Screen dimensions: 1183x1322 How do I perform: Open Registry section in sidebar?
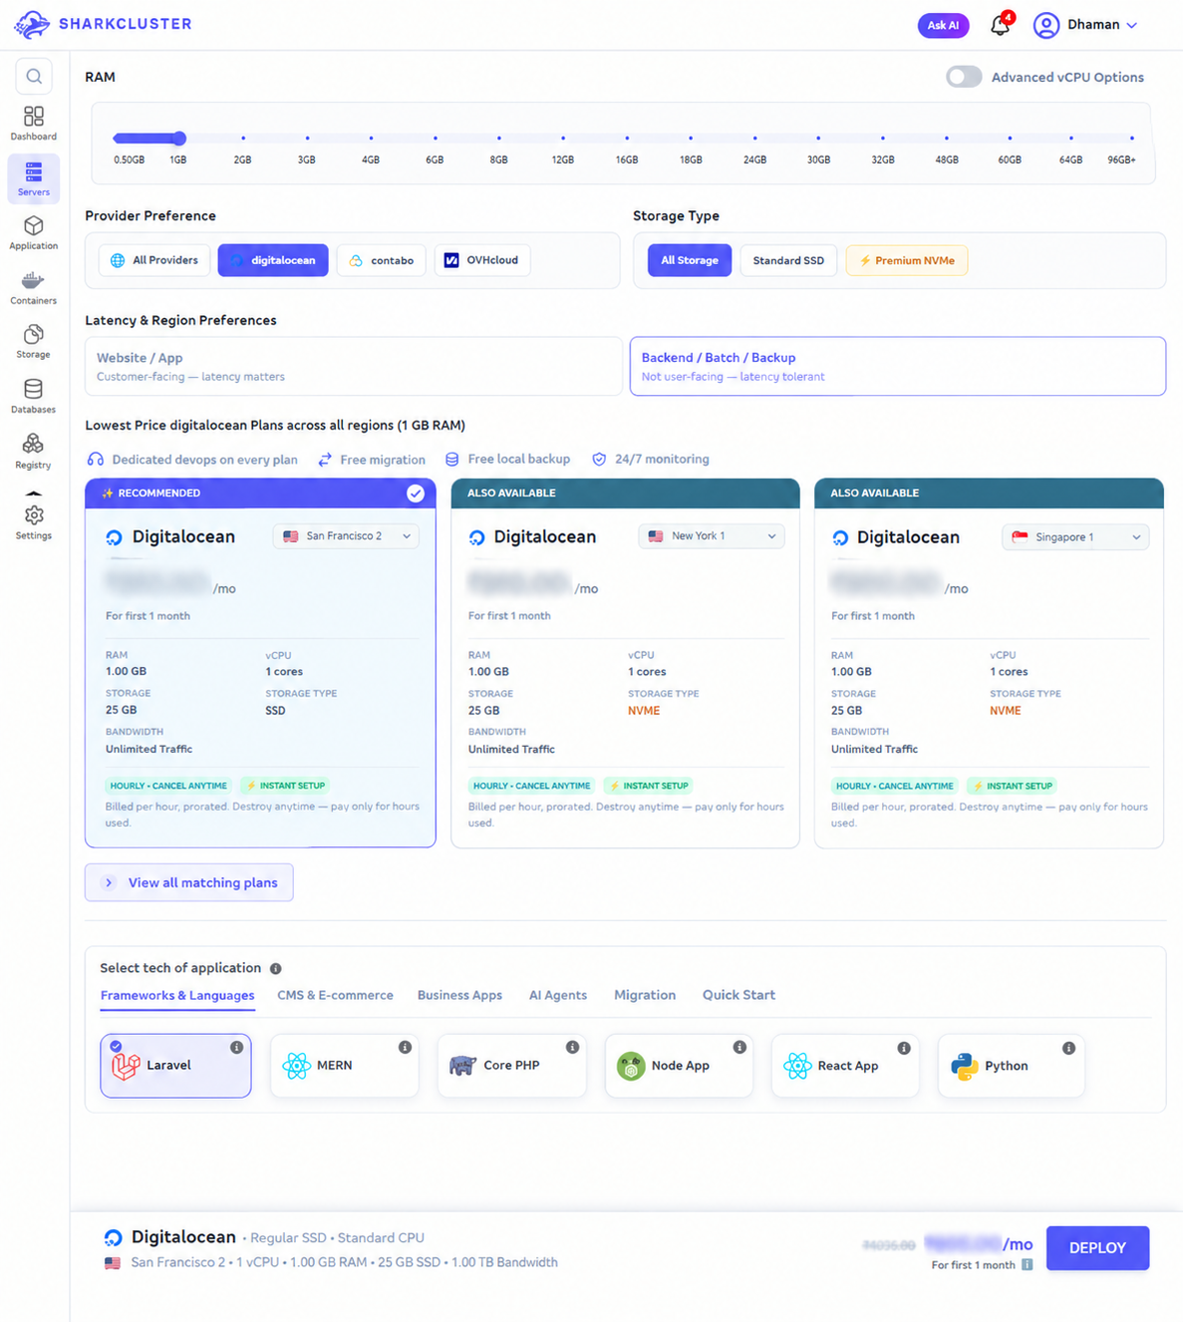[34, 451]
